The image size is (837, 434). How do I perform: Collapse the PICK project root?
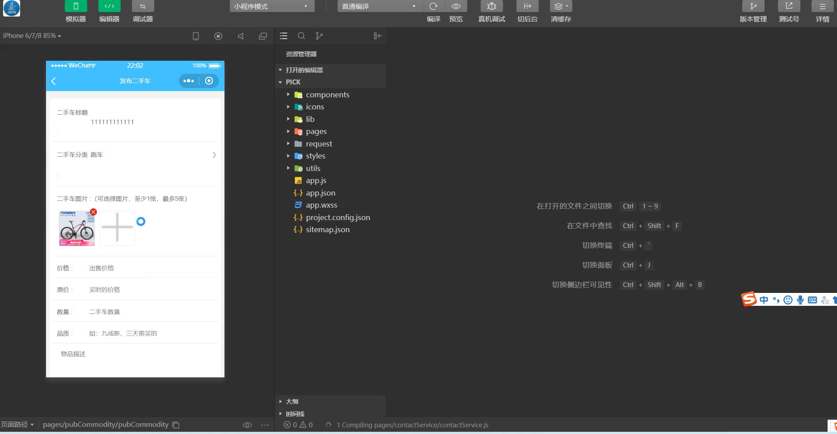[x=330, y=82]
